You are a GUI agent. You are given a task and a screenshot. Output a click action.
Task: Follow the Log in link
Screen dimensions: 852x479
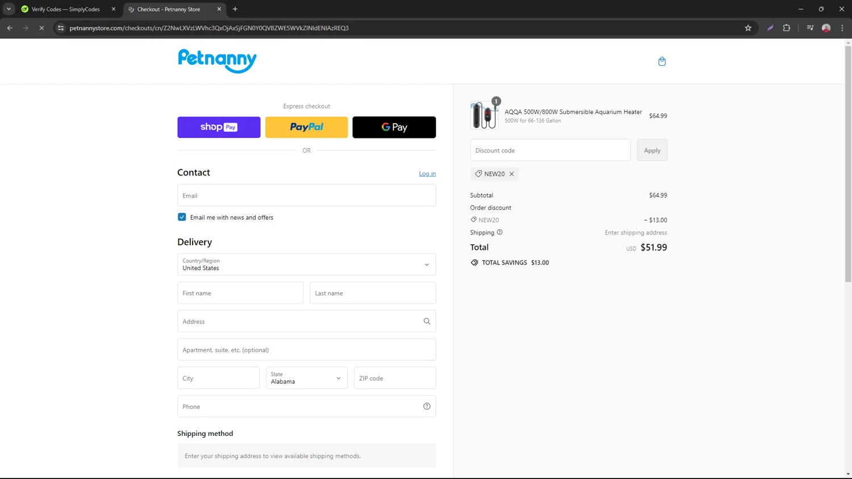tap(428, 174)
